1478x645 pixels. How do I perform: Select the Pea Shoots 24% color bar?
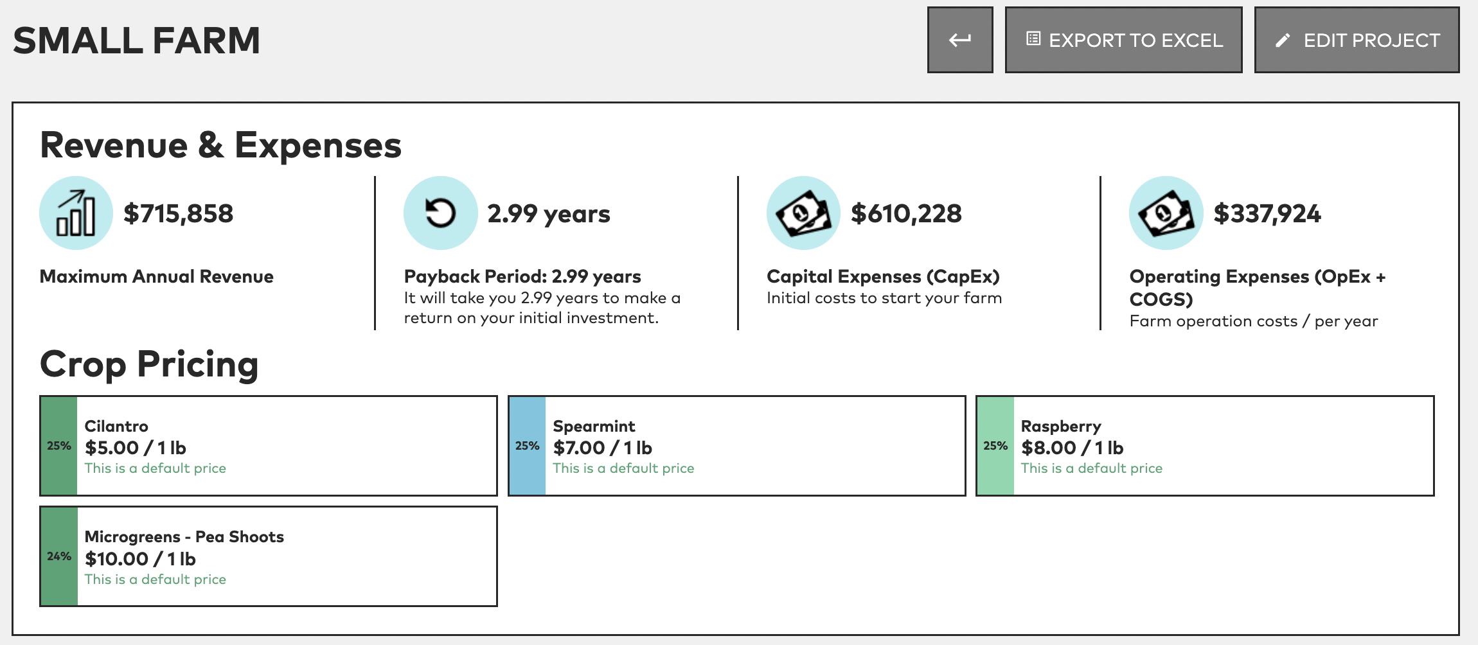point(59,556)
